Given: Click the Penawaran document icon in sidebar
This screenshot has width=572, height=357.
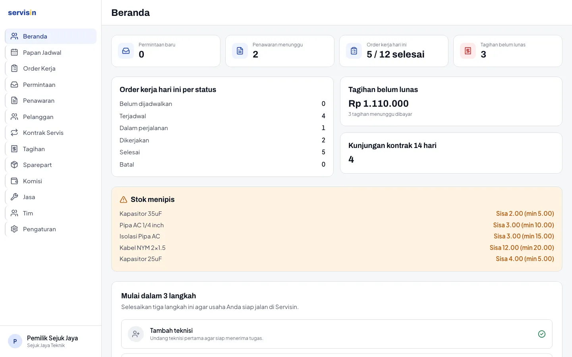Looking at the screenshot, I should click(14, 100).
